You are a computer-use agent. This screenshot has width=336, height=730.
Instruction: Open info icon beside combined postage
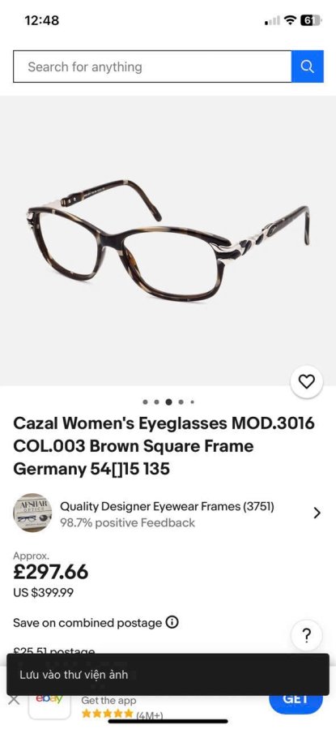[172, 622]
